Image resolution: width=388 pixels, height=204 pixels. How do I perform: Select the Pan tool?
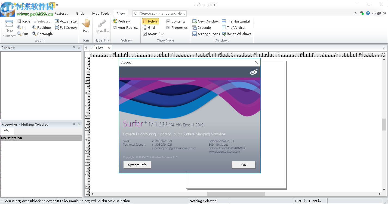coord(86,27)
